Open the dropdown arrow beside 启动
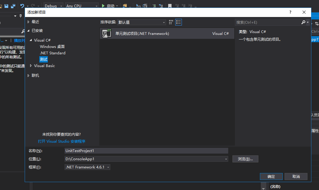Screen dimensions: 319x190 [117, 6]
